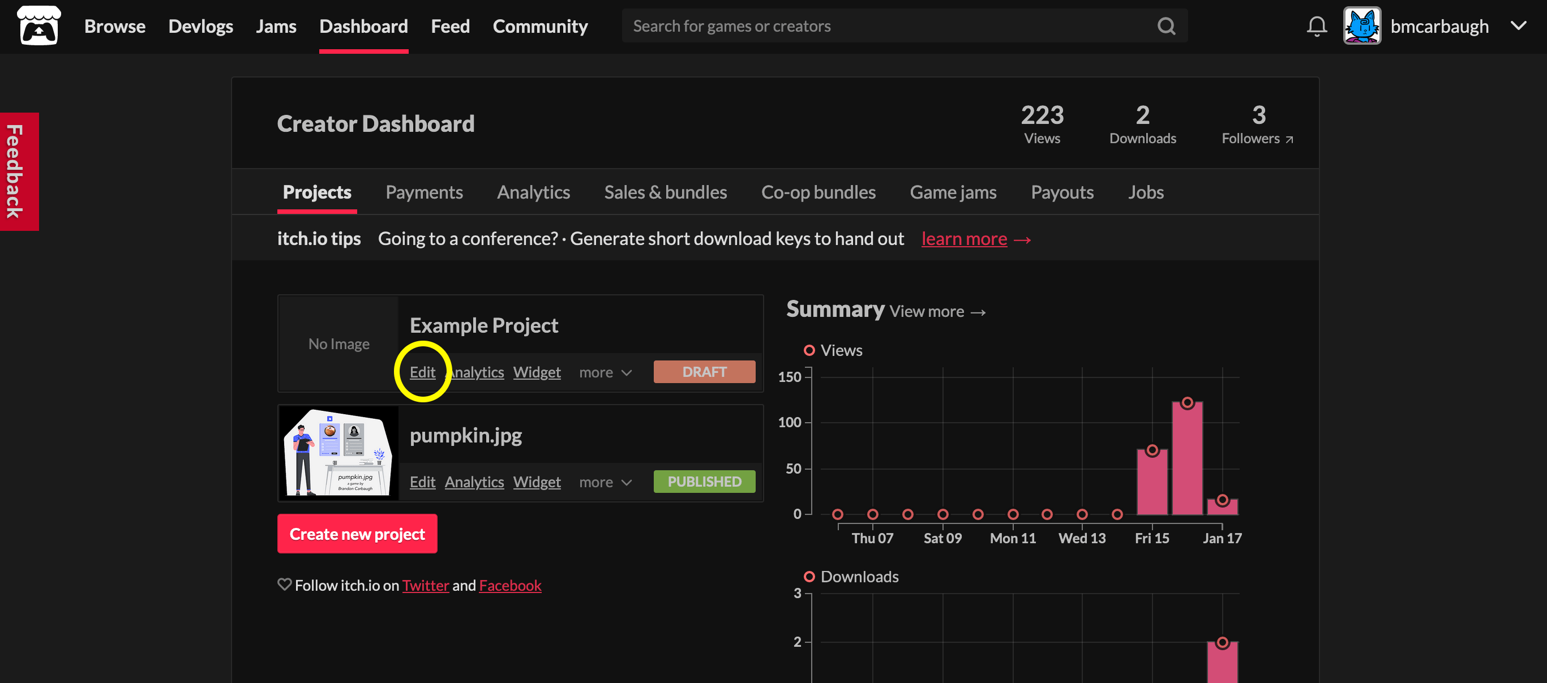Screen dimensions: 1547x683
Task: Click the Create new project button
Action: [357, 534]
